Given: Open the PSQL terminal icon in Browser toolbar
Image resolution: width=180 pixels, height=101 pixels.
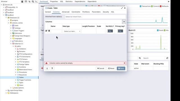Looking at the screenshot, I should (37, 1).
